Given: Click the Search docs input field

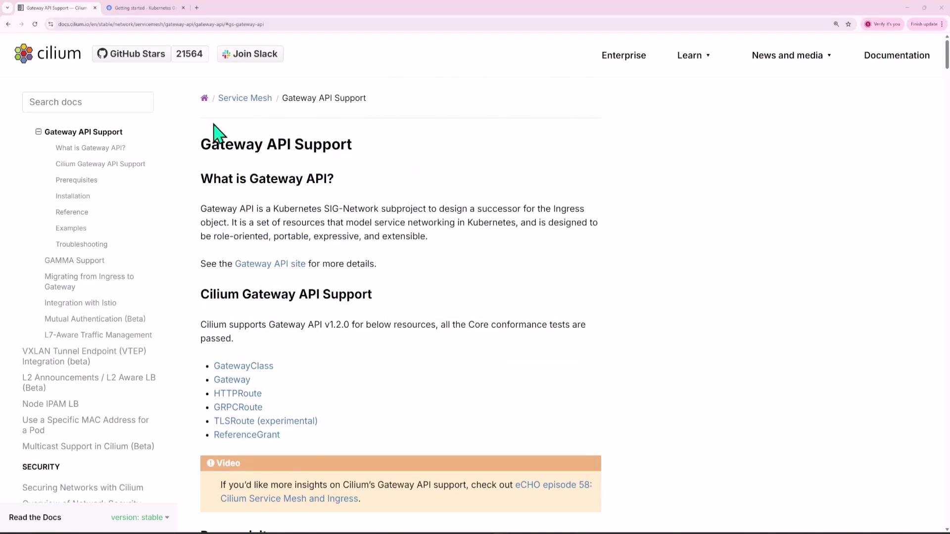Looking at the screenshot, I should 88,102.
